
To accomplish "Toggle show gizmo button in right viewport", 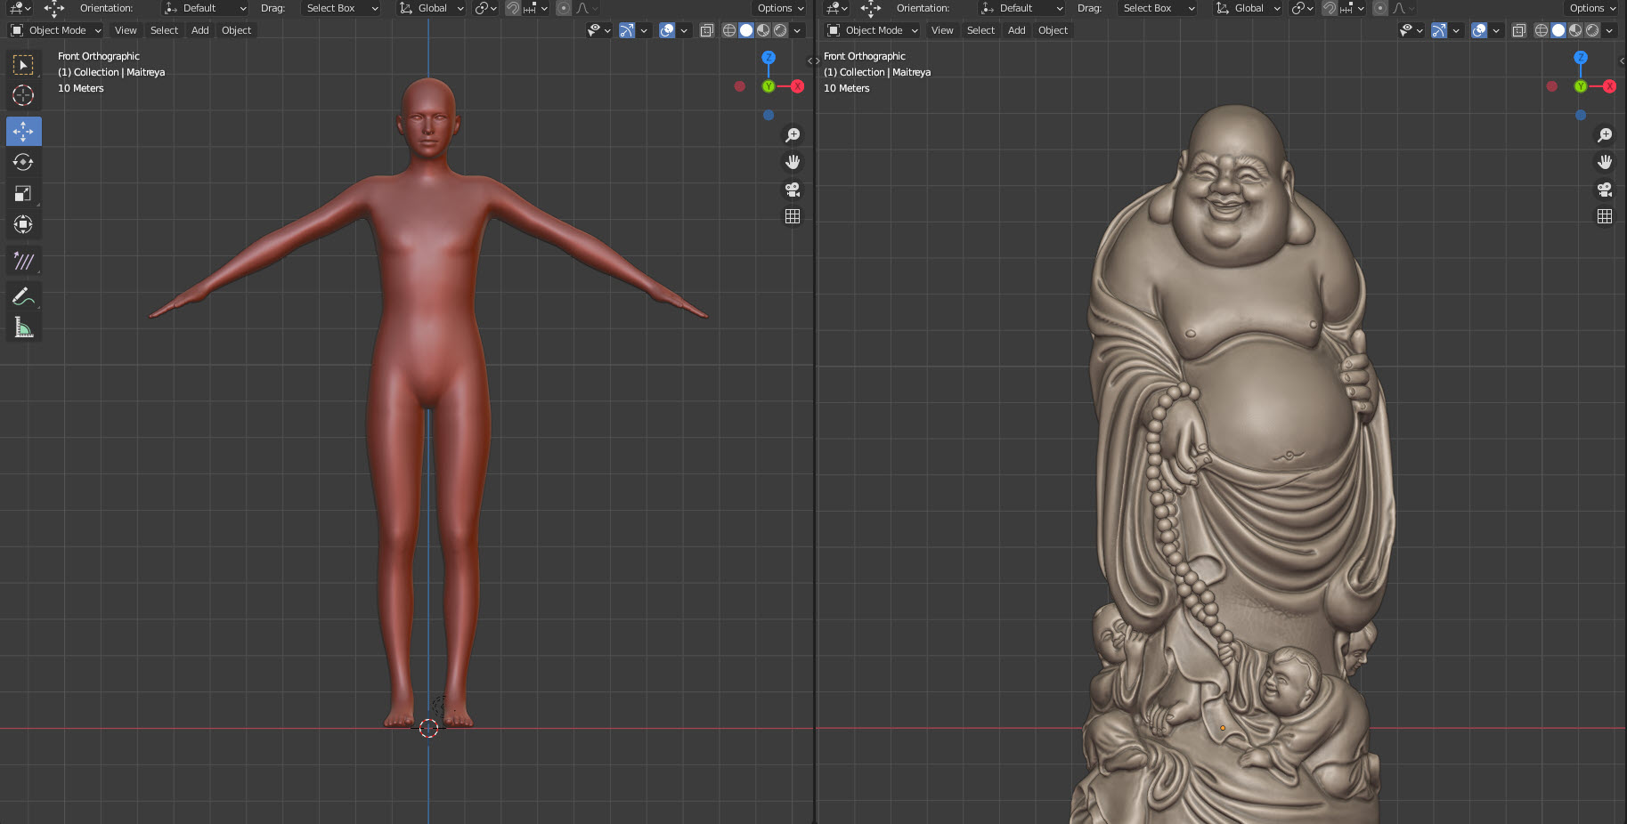I will [x=1439, y=30].
